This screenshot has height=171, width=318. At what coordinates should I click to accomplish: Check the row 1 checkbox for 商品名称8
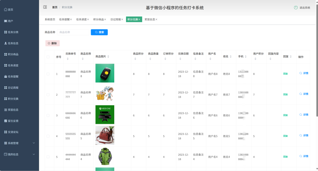click(x=48, y=74)
